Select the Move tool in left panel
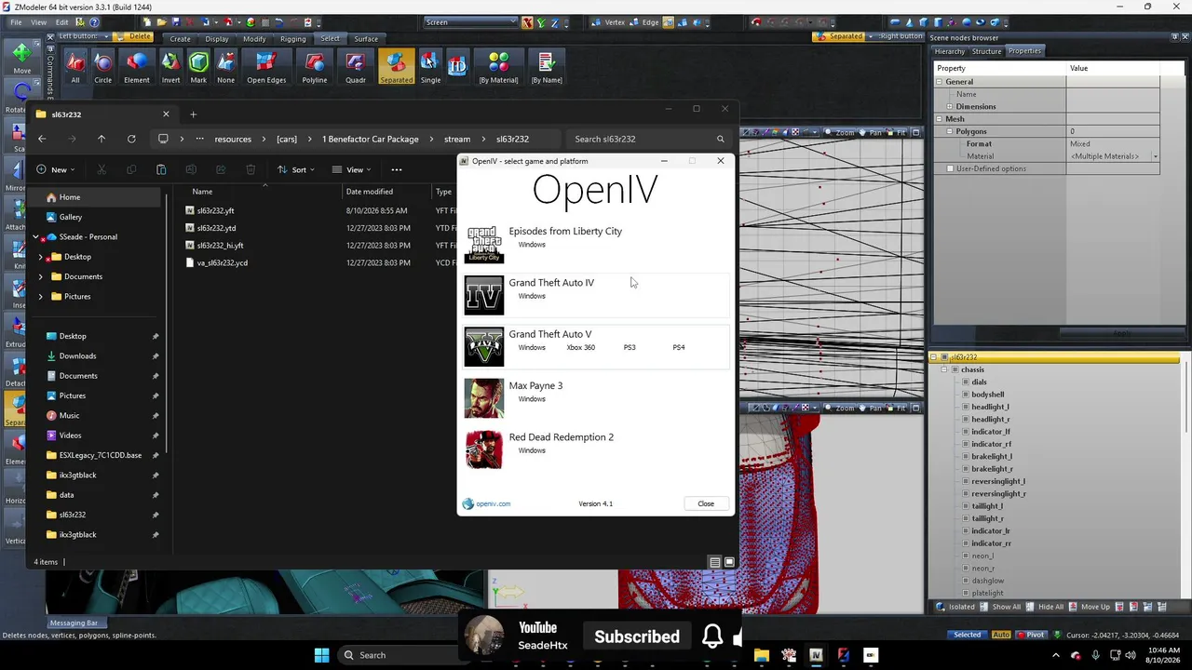The width and height of the screenshot is (1192, 670). (21, 58)
